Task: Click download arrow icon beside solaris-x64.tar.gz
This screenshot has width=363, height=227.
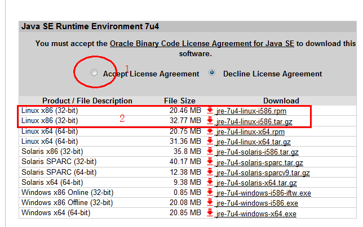Action: tap(210, 183)
